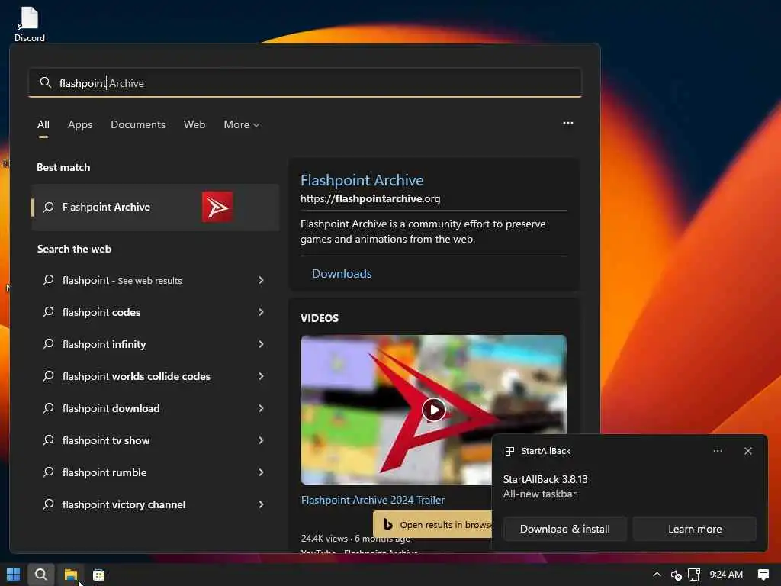Click Open results in browser button
Screen dimensions: 781x586
(x=432, y=525)
